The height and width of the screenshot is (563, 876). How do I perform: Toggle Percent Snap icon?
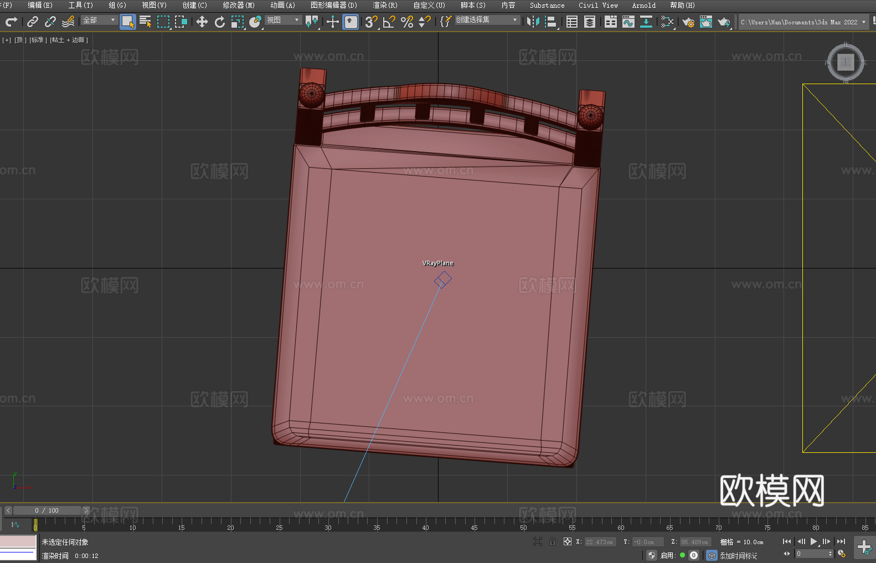(407, 22)
